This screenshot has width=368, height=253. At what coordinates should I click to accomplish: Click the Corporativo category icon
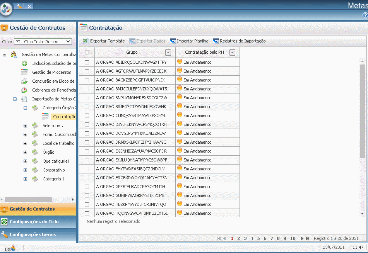(35, 170)
